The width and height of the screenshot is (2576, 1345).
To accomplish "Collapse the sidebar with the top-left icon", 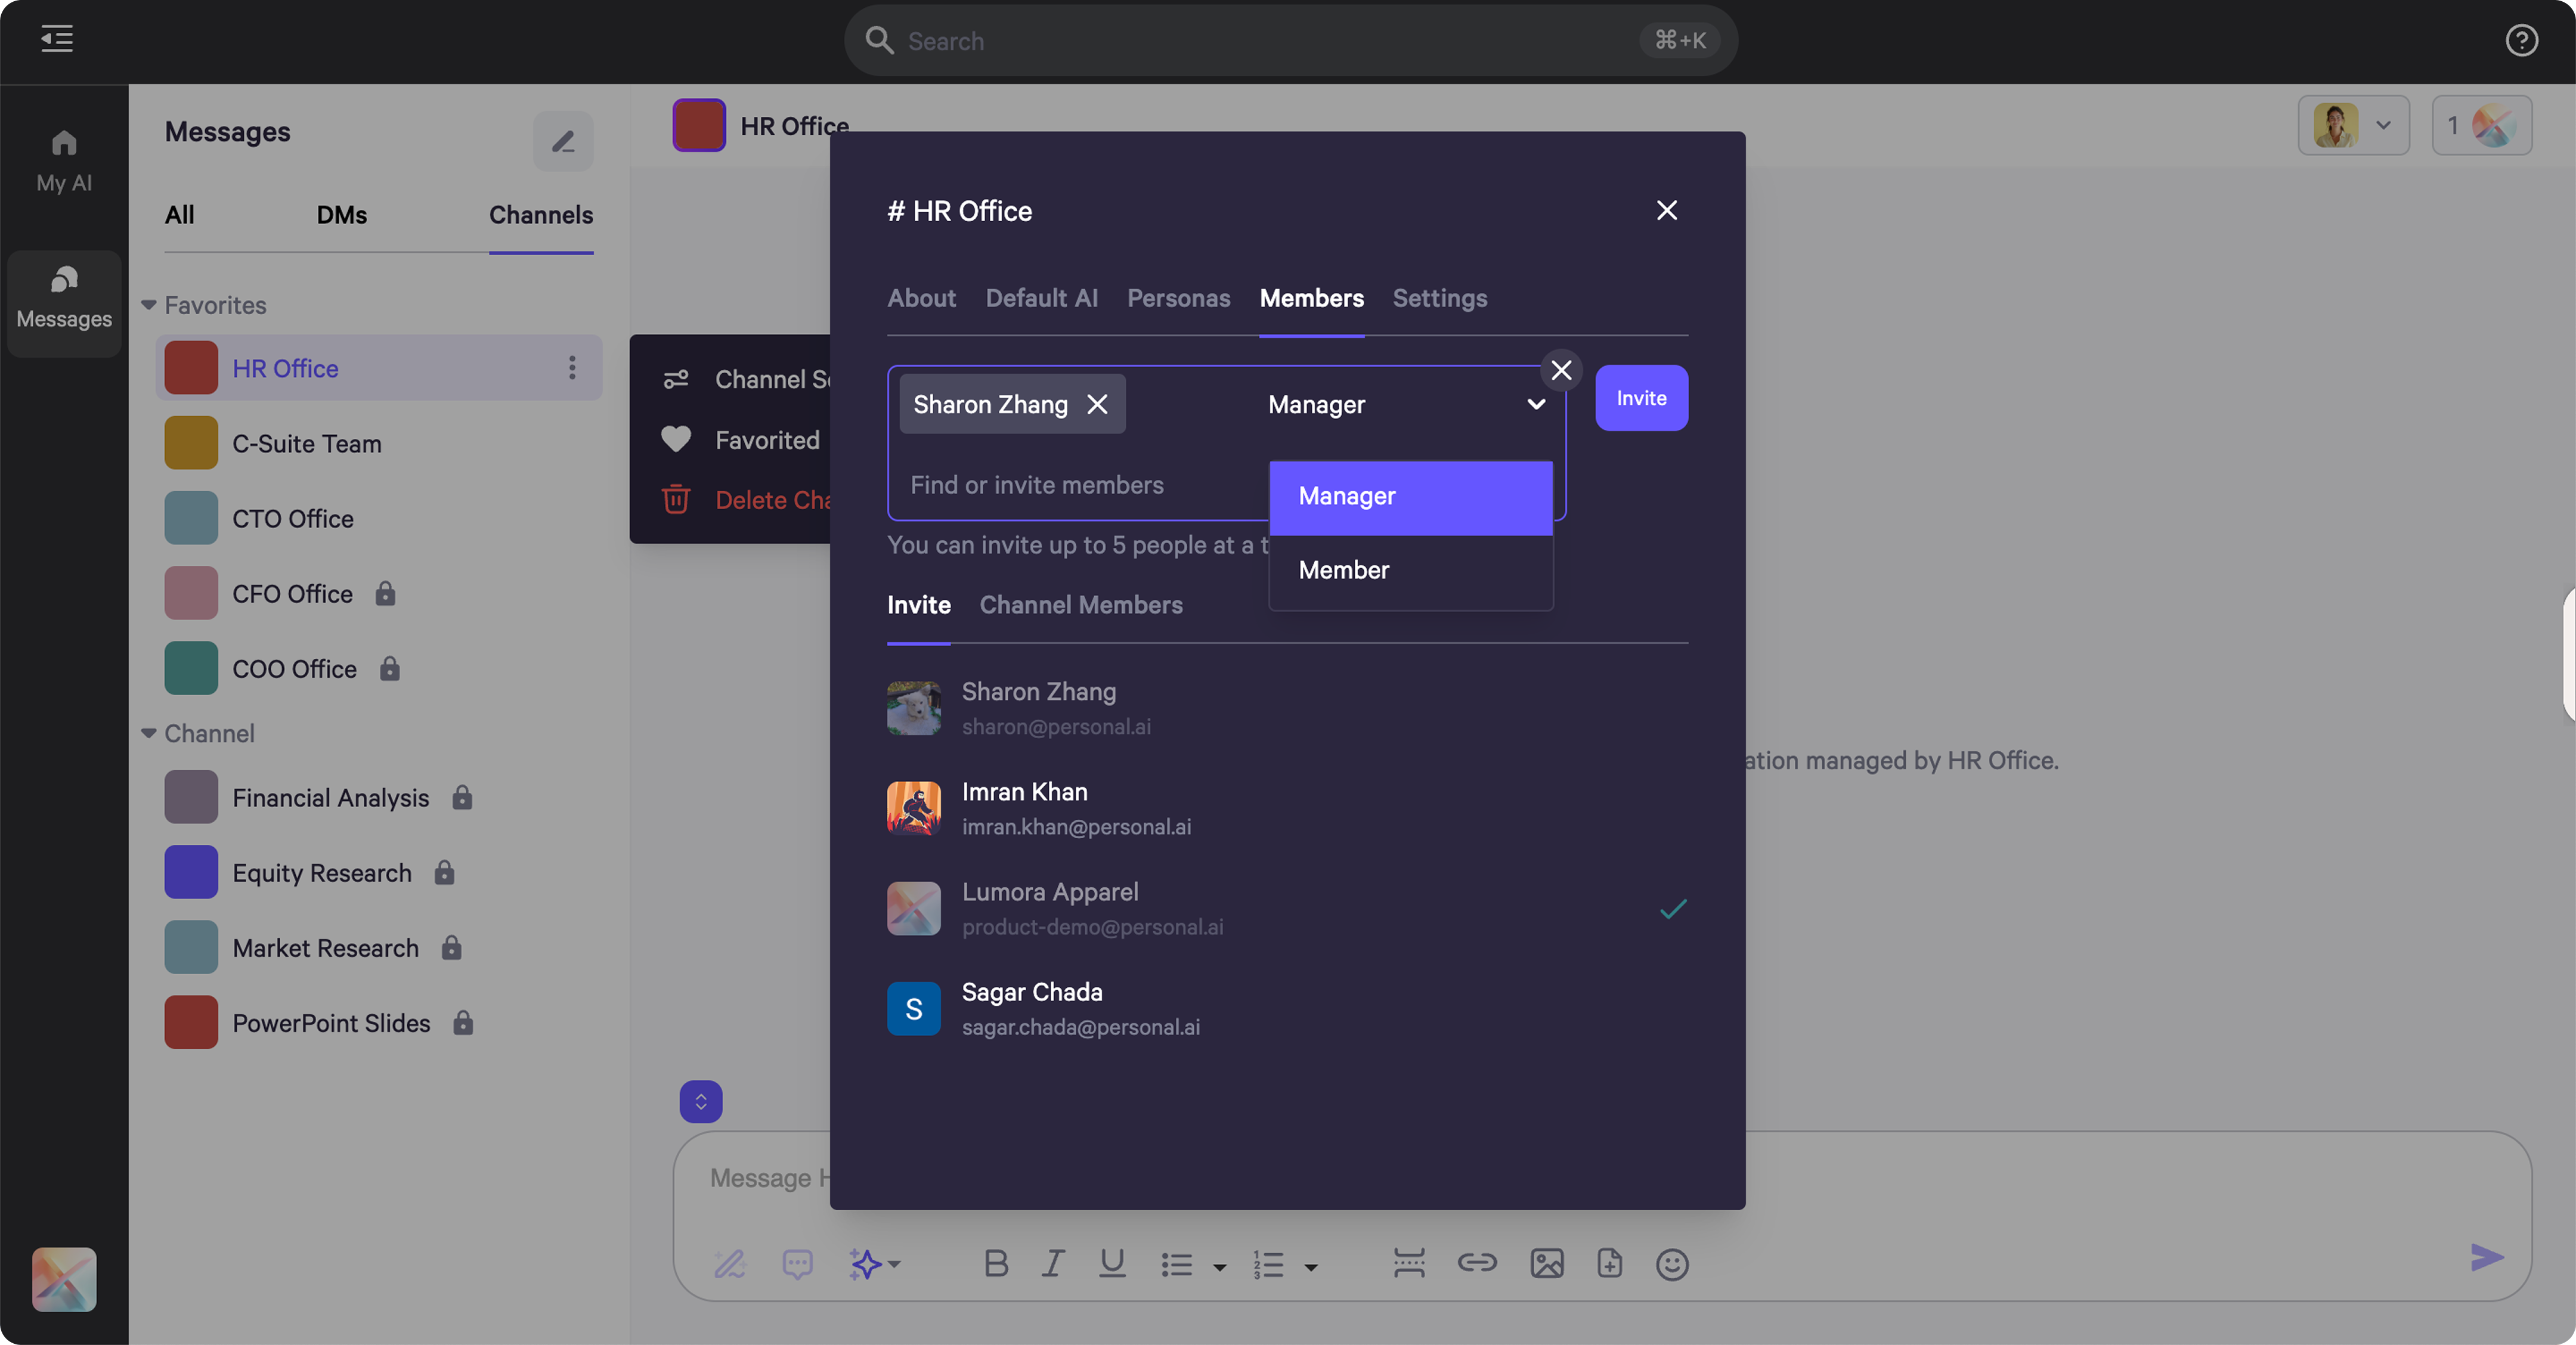I will click(56, 40).
